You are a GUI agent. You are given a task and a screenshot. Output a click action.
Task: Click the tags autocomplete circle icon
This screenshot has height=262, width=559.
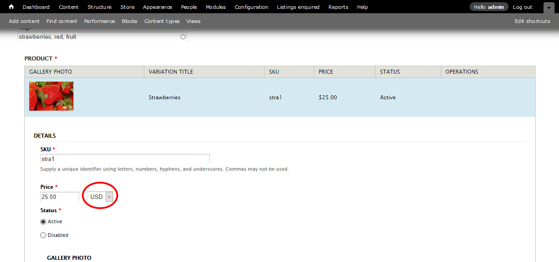click(x=183, y=37)
